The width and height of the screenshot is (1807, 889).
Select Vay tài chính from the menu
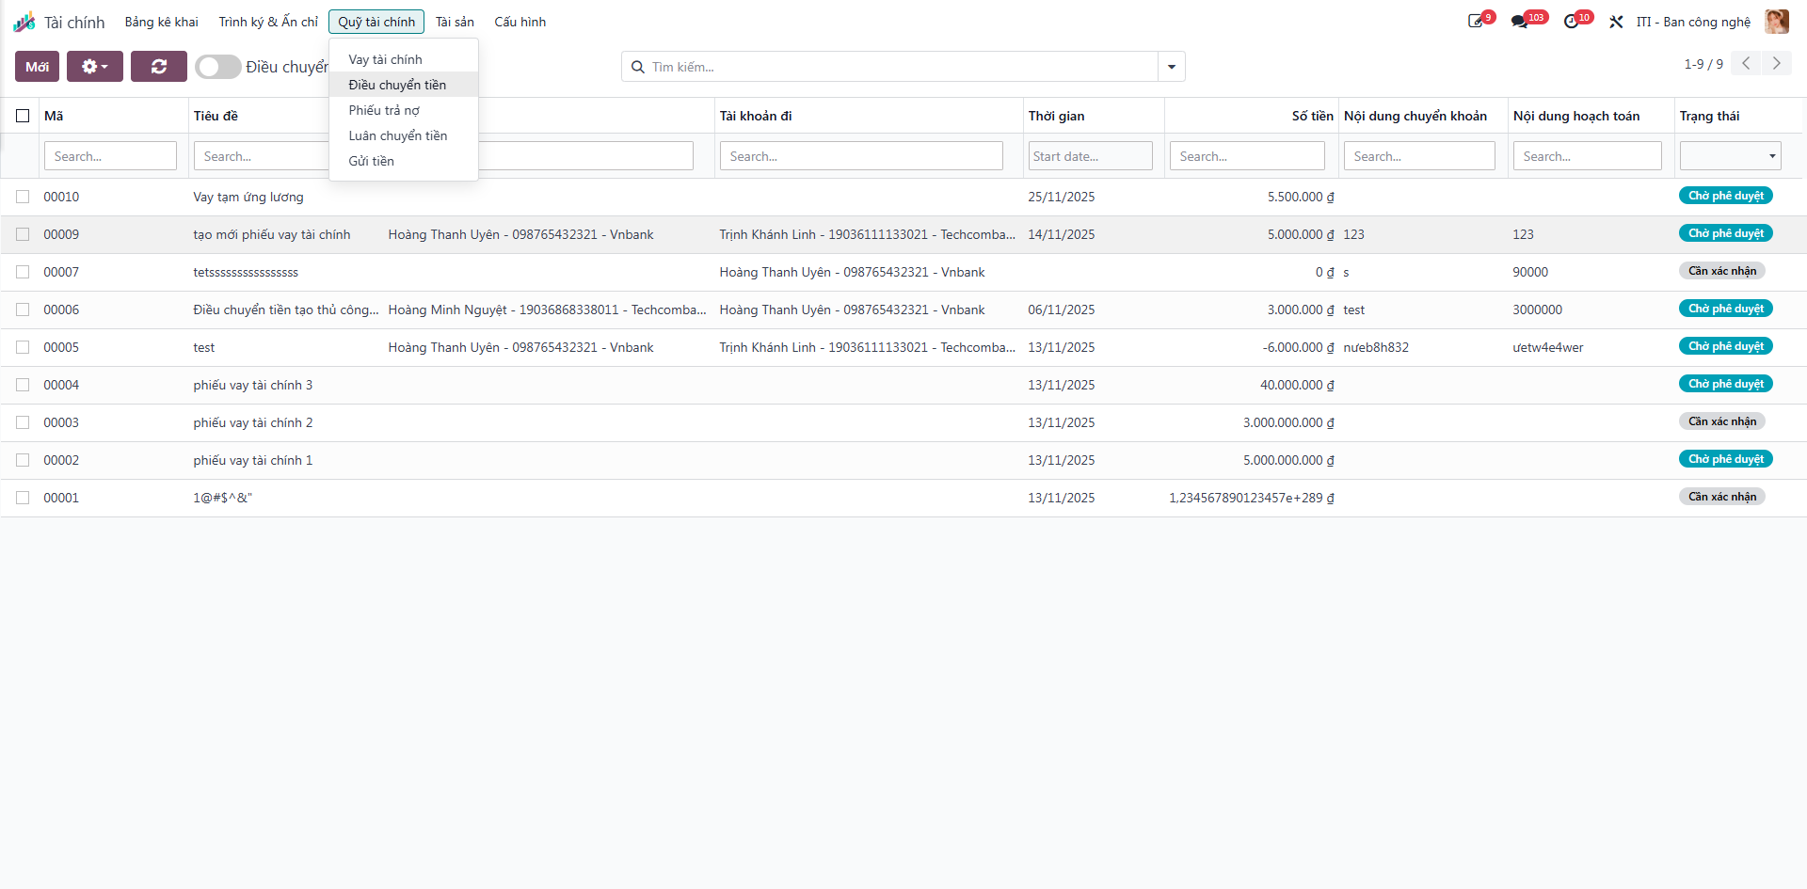point(403,59)
